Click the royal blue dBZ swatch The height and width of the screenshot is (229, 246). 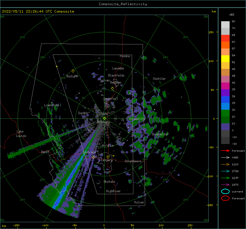[x=225, y=99]
